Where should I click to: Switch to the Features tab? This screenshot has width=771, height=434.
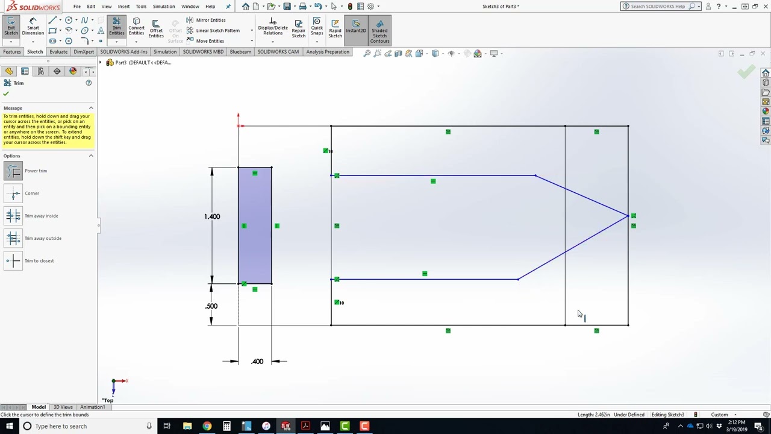[12, 52]
